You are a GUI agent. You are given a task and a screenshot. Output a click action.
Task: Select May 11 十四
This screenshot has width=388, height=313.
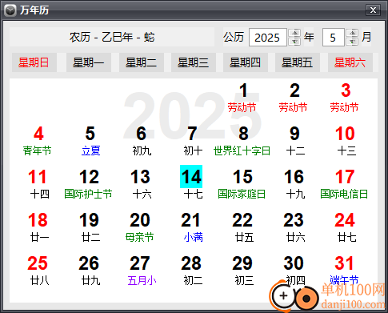39,184
